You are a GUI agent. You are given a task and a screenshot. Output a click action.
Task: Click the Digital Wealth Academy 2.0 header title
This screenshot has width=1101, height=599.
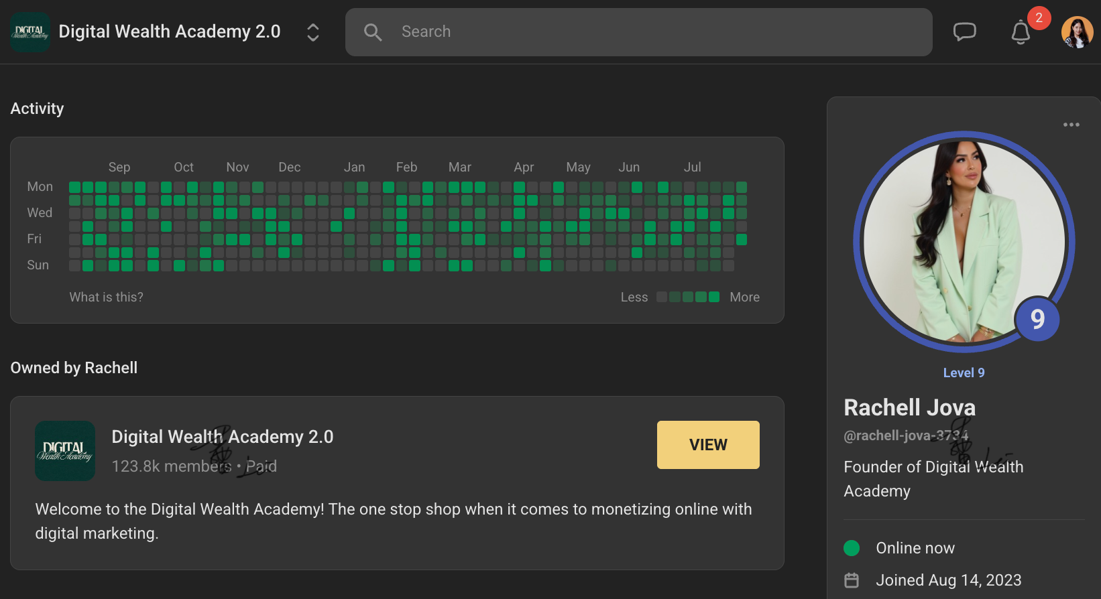[x=170, y=32]
